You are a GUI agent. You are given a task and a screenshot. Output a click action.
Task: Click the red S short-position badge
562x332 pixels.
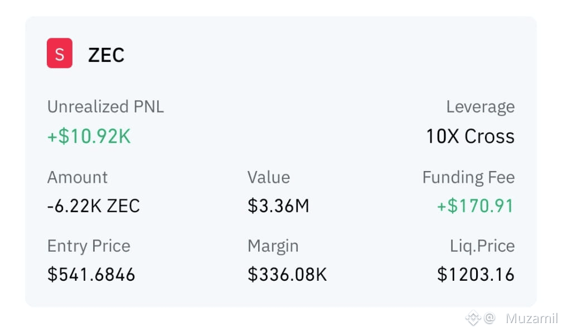[60, 53]
